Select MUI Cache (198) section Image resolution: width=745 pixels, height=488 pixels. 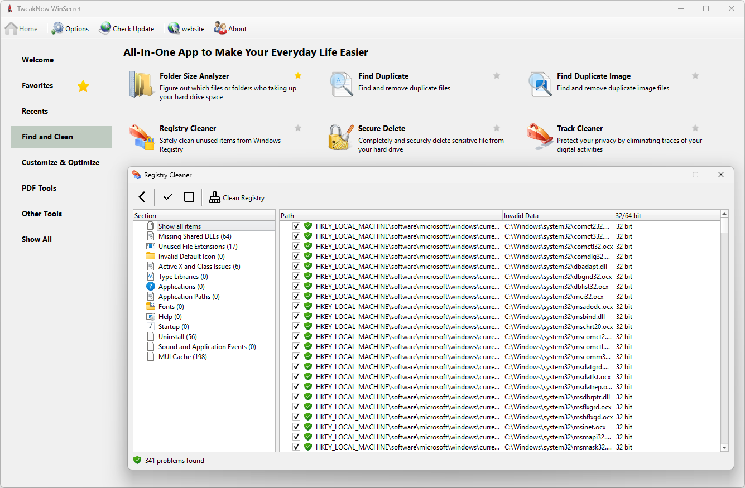click(182, 356)
